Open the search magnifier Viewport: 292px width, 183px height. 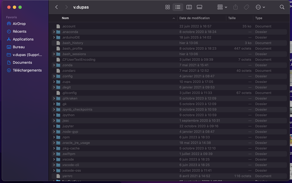pos(282,7)
